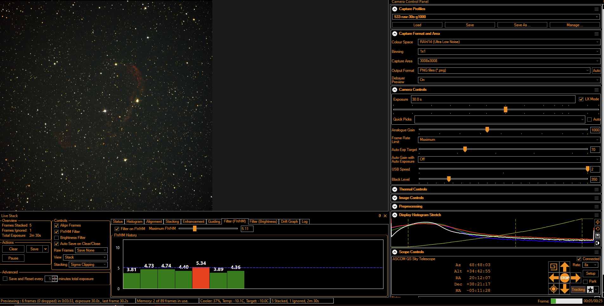Collapse the Camera Controls section
Screen dimensions: 604x306
(395, 90)
